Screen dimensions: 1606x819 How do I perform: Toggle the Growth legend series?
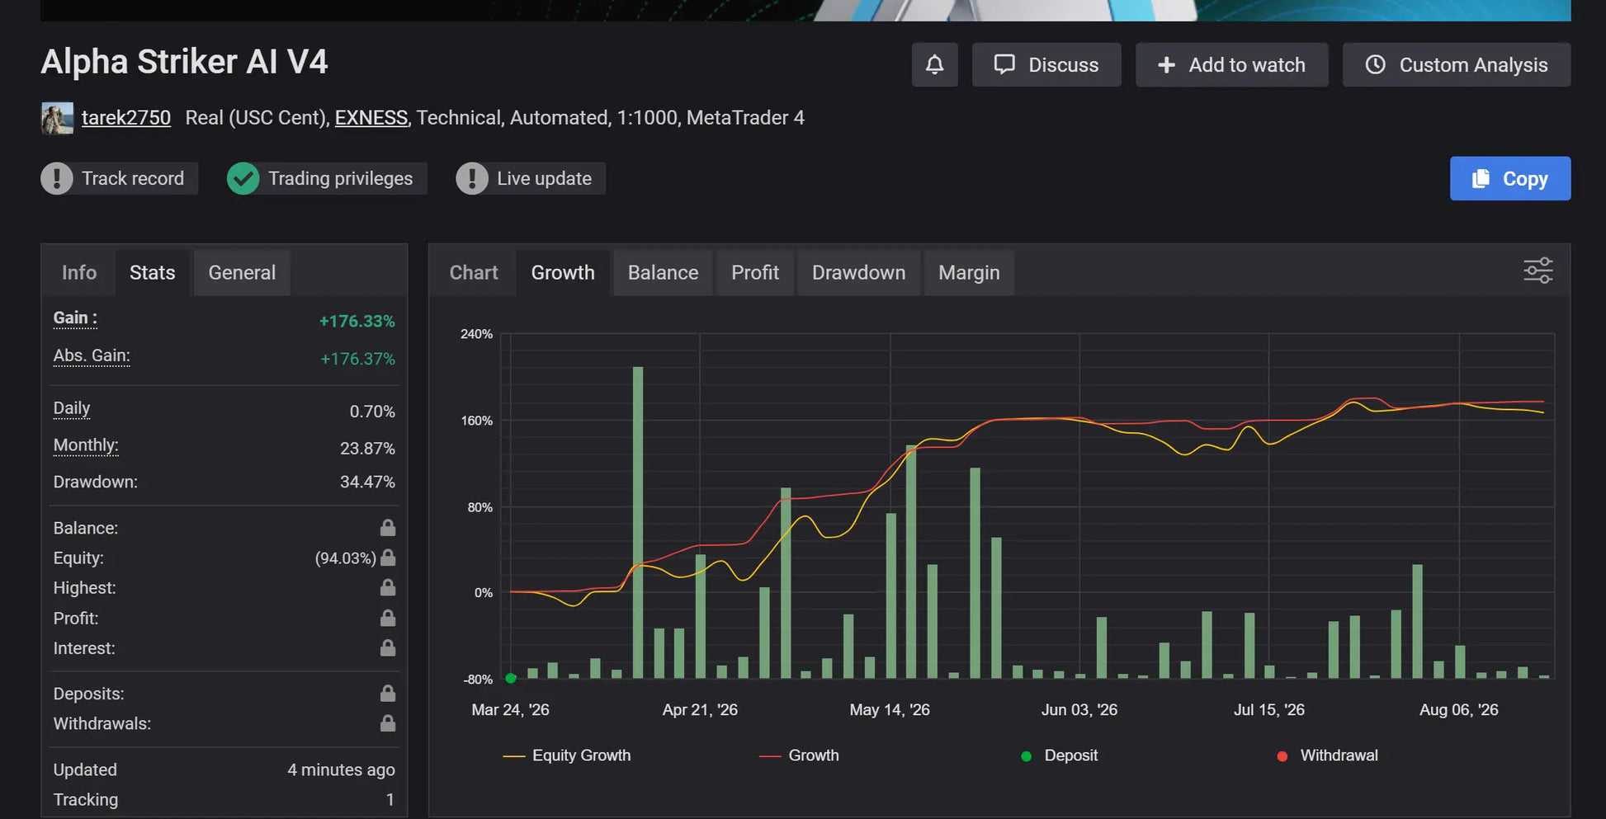[799, 755]
